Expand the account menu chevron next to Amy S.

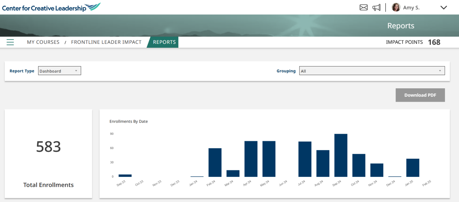pos(443,7)
